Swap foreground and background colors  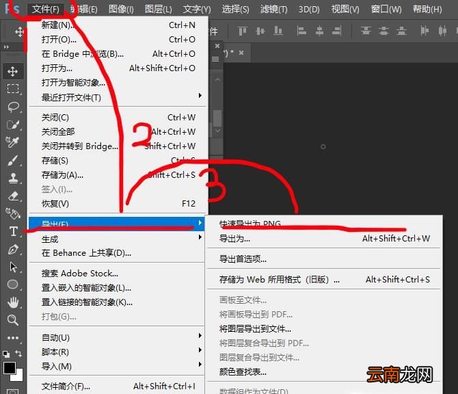click(18, 354)
